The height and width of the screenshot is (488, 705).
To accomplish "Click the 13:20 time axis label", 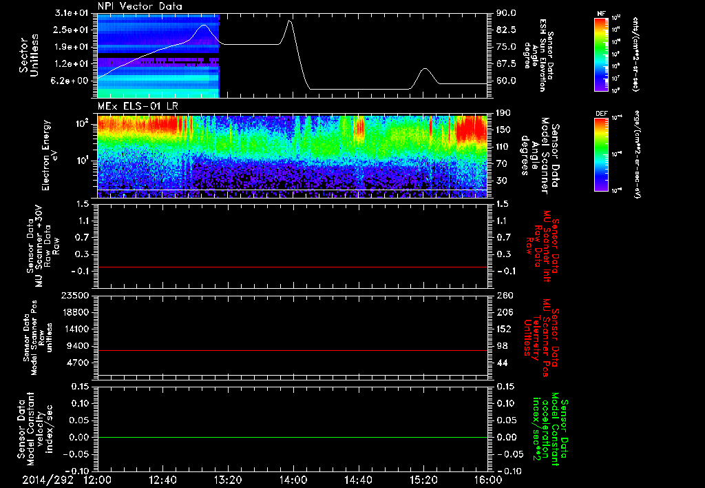I will pos(228,480).
